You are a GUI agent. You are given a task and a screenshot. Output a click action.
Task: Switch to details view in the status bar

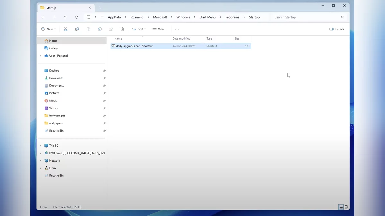coord(341,207)
